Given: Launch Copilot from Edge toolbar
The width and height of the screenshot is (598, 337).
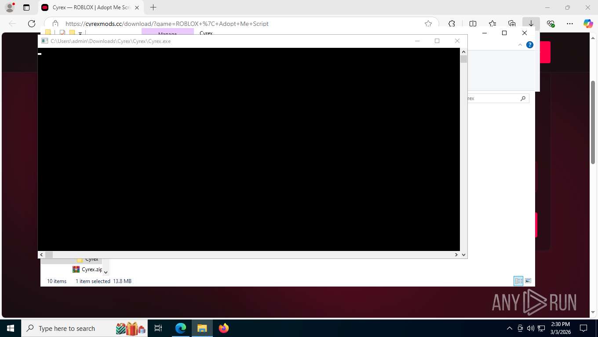Looking at the screenshot, I should click(x=588, y=24).
